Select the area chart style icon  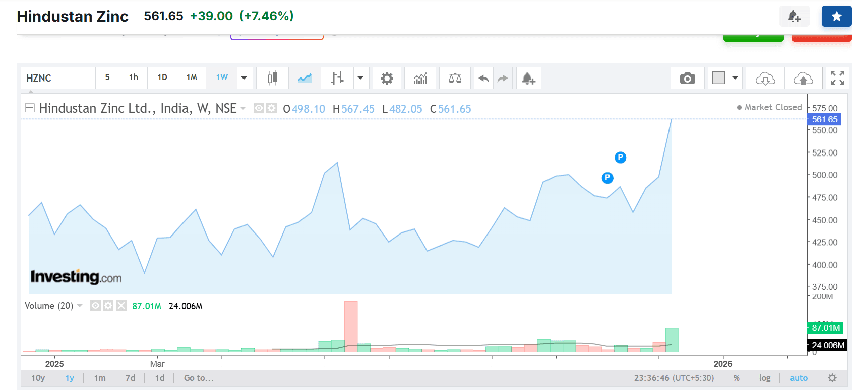[x=305, y=78]
